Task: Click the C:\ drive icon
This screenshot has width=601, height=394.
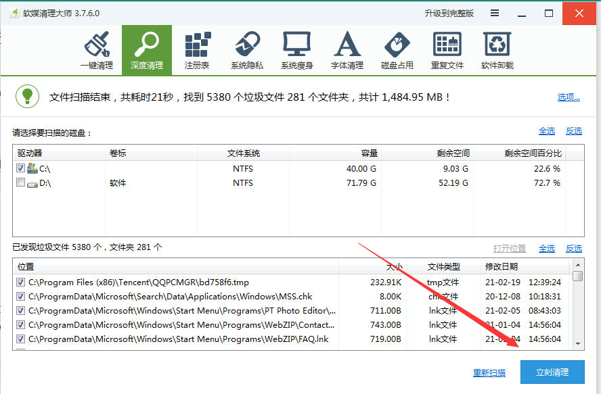Action: pos(32,168)
